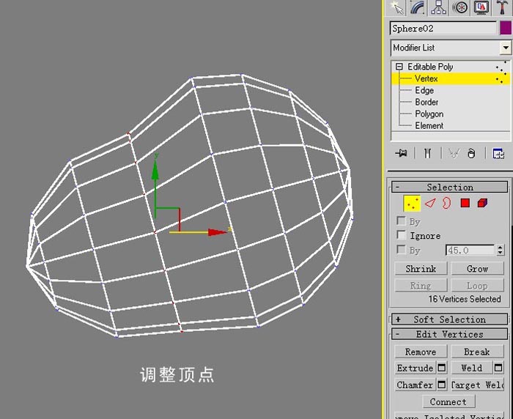
Task: Click the Loop button
Action: tap(478, 286)
